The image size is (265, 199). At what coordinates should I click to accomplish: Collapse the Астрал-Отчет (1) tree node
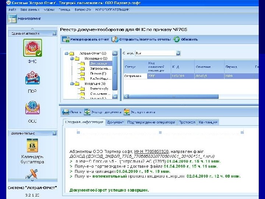coord(66,53)
